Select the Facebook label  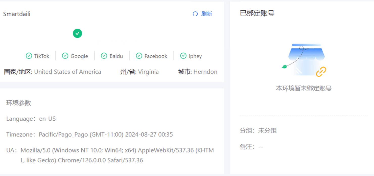click(156, 56)
